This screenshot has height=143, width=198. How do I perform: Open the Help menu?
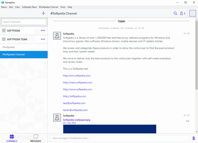(70, 7)
